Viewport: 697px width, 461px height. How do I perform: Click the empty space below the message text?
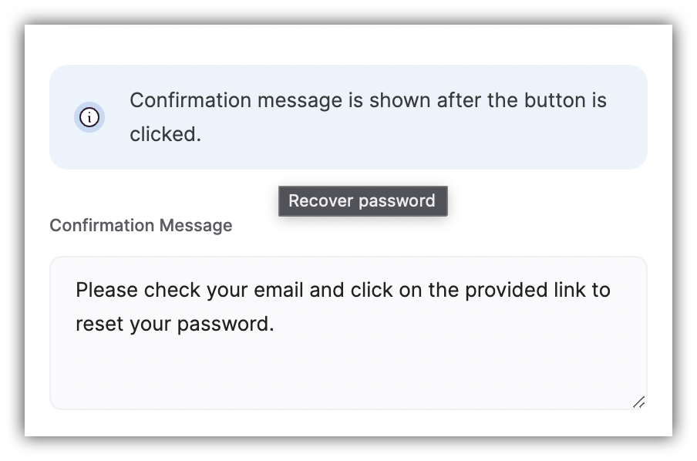click(x=347, y=370)
